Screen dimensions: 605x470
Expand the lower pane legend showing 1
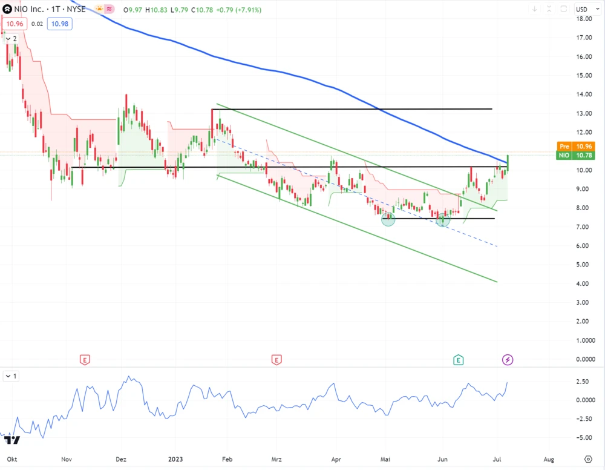click(x=11, y=376)
